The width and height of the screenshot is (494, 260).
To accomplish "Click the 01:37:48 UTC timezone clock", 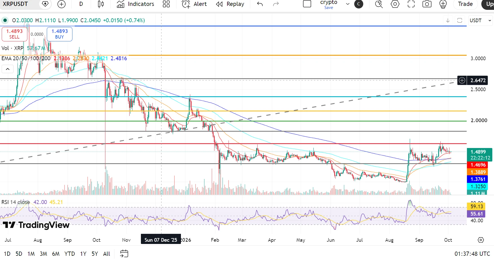I will (472, 254).
